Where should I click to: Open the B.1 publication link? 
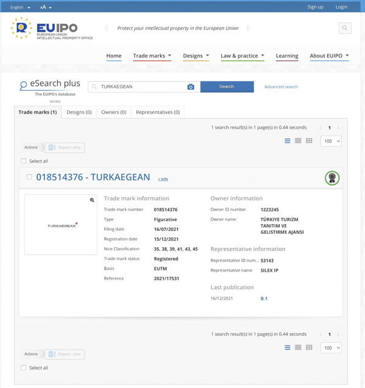point(264,298)
